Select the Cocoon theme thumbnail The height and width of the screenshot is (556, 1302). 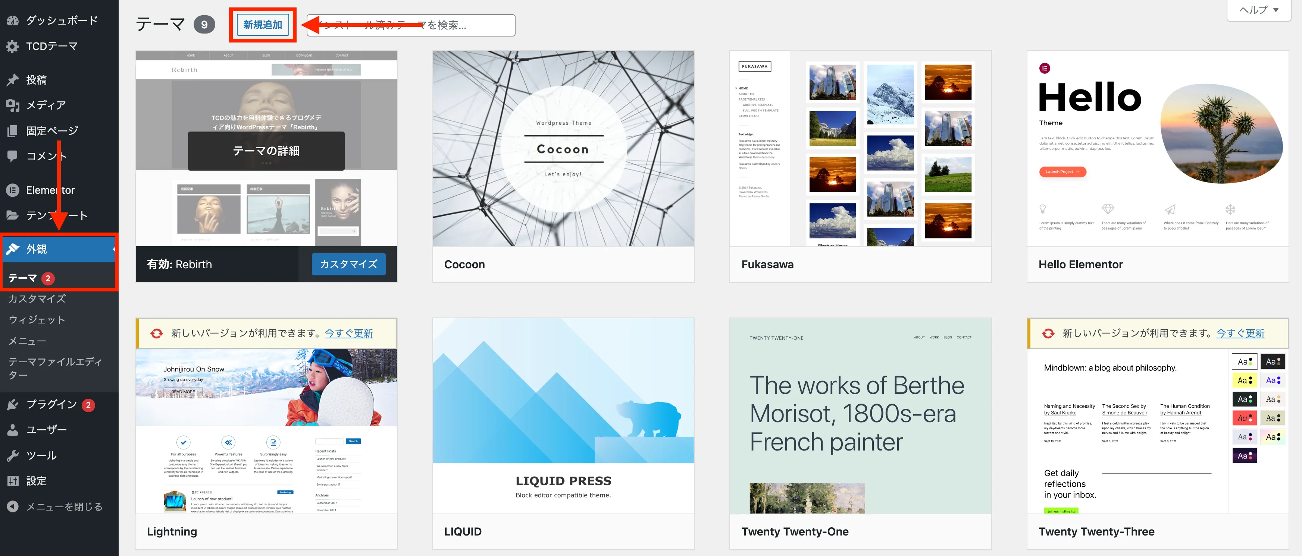tap(563, 148)
